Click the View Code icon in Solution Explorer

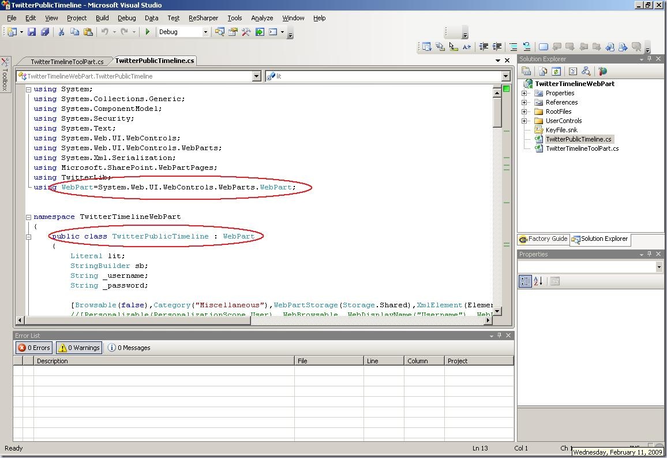(x=572, y=71)
